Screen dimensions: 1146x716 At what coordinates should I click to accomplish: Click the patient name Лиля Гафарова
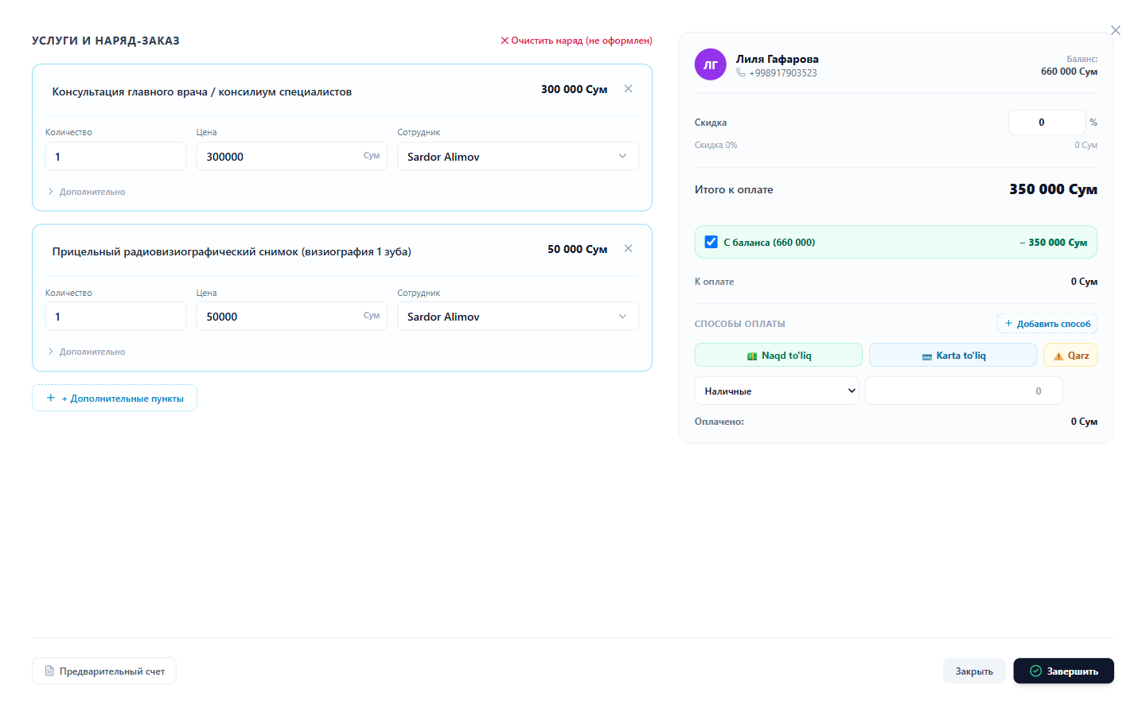coord(778,59)
